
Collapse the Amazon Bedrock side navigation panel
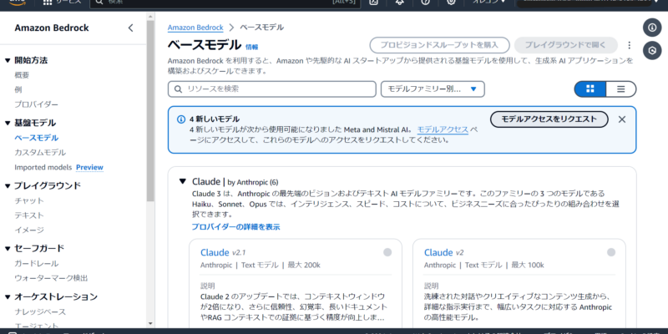tap(130, 28)
